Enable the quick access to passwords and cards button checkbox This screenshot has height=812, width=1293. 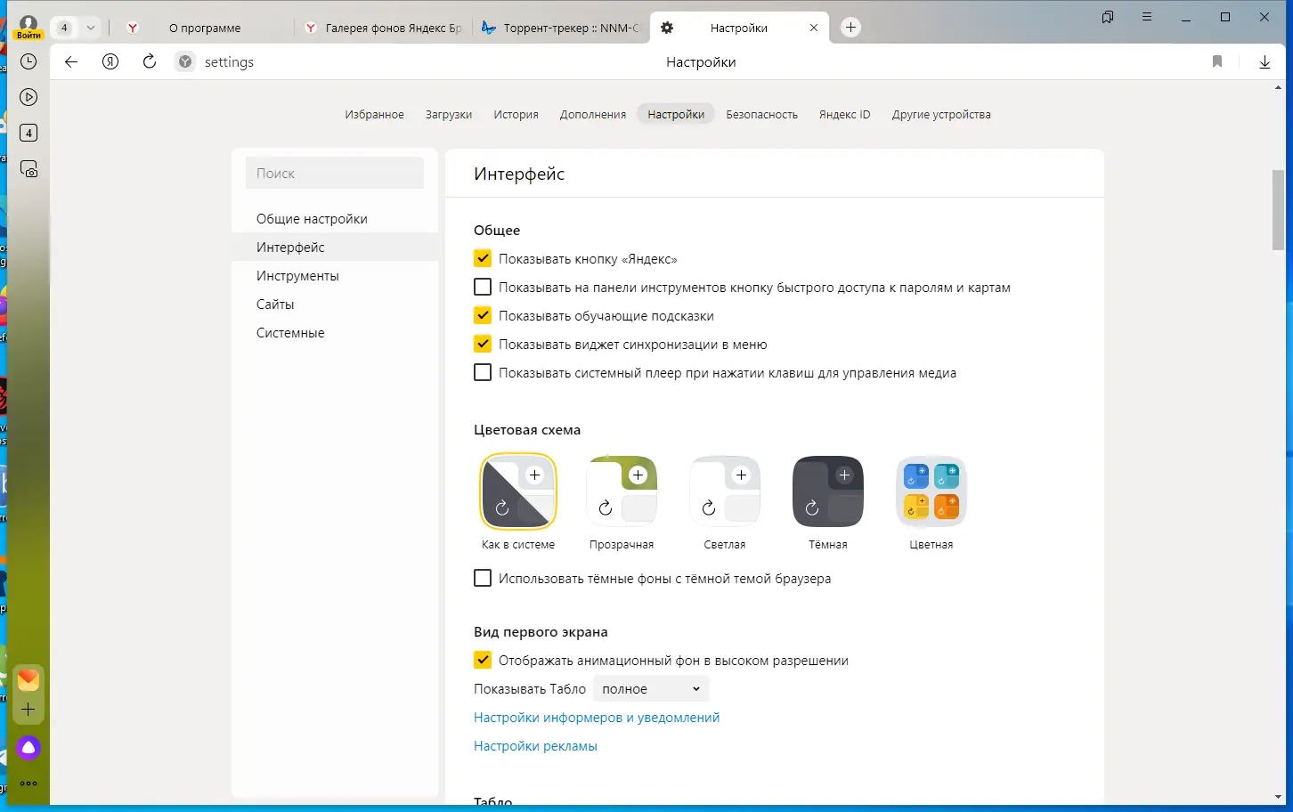coord(483,288)
